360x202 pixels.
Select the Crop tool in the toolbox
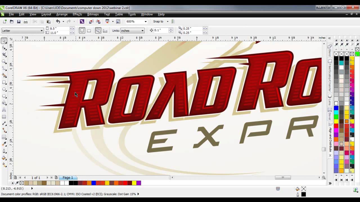click(4, 55)
